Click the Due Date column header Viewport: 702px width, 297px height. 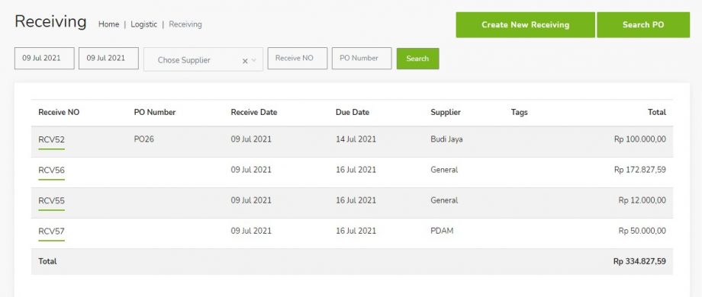click(353, 113)
